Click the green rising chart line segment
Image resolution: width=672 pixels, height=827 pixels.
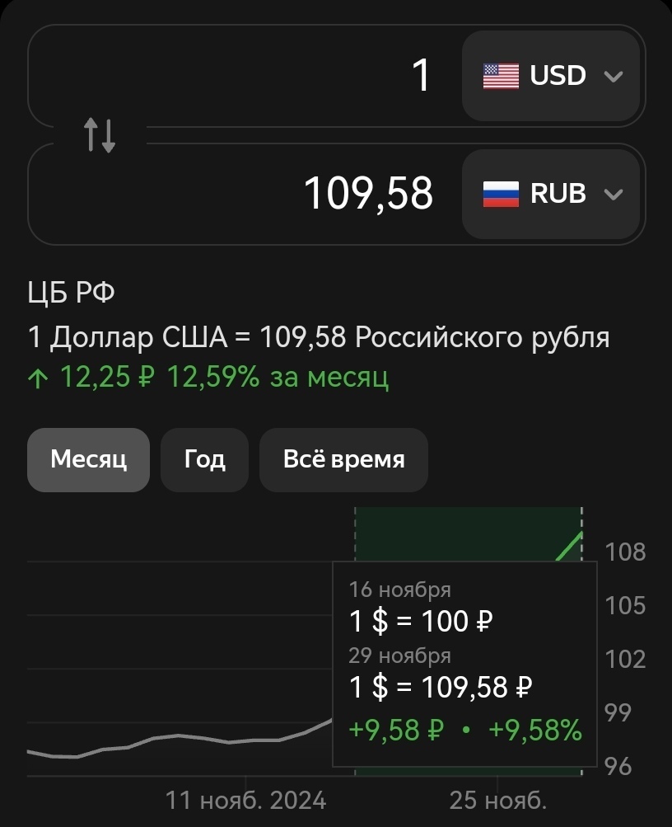click(x=569, y=547)
